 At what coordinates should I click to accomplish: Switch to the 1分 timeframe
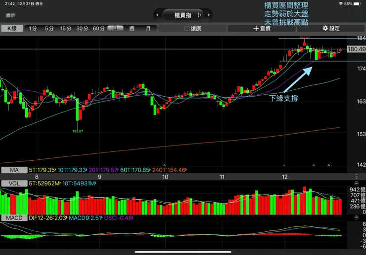tap(33, 29)
